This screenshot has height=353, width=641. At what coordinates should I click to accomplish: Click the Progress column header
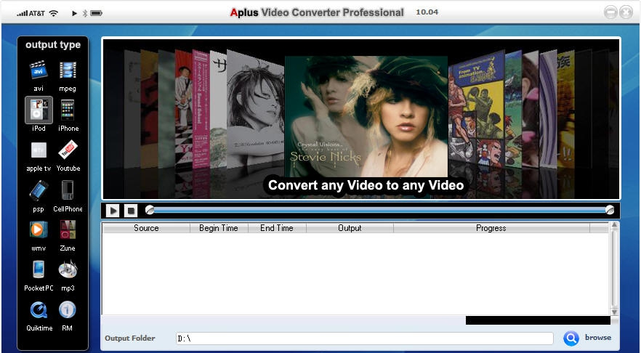tap(491, 228)
